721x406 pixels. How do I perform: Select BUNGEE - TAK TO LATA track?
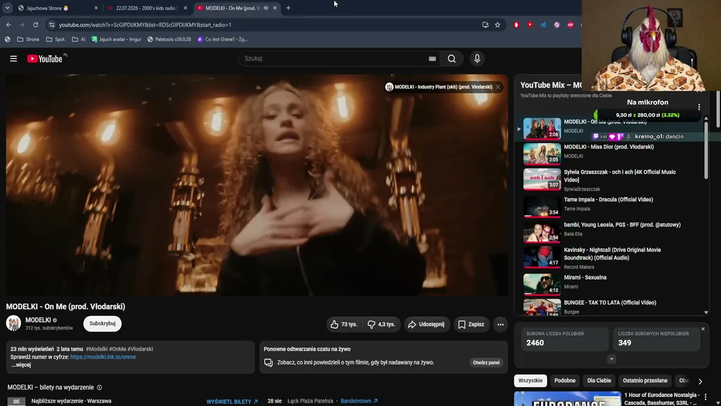[x=611, y=306]
